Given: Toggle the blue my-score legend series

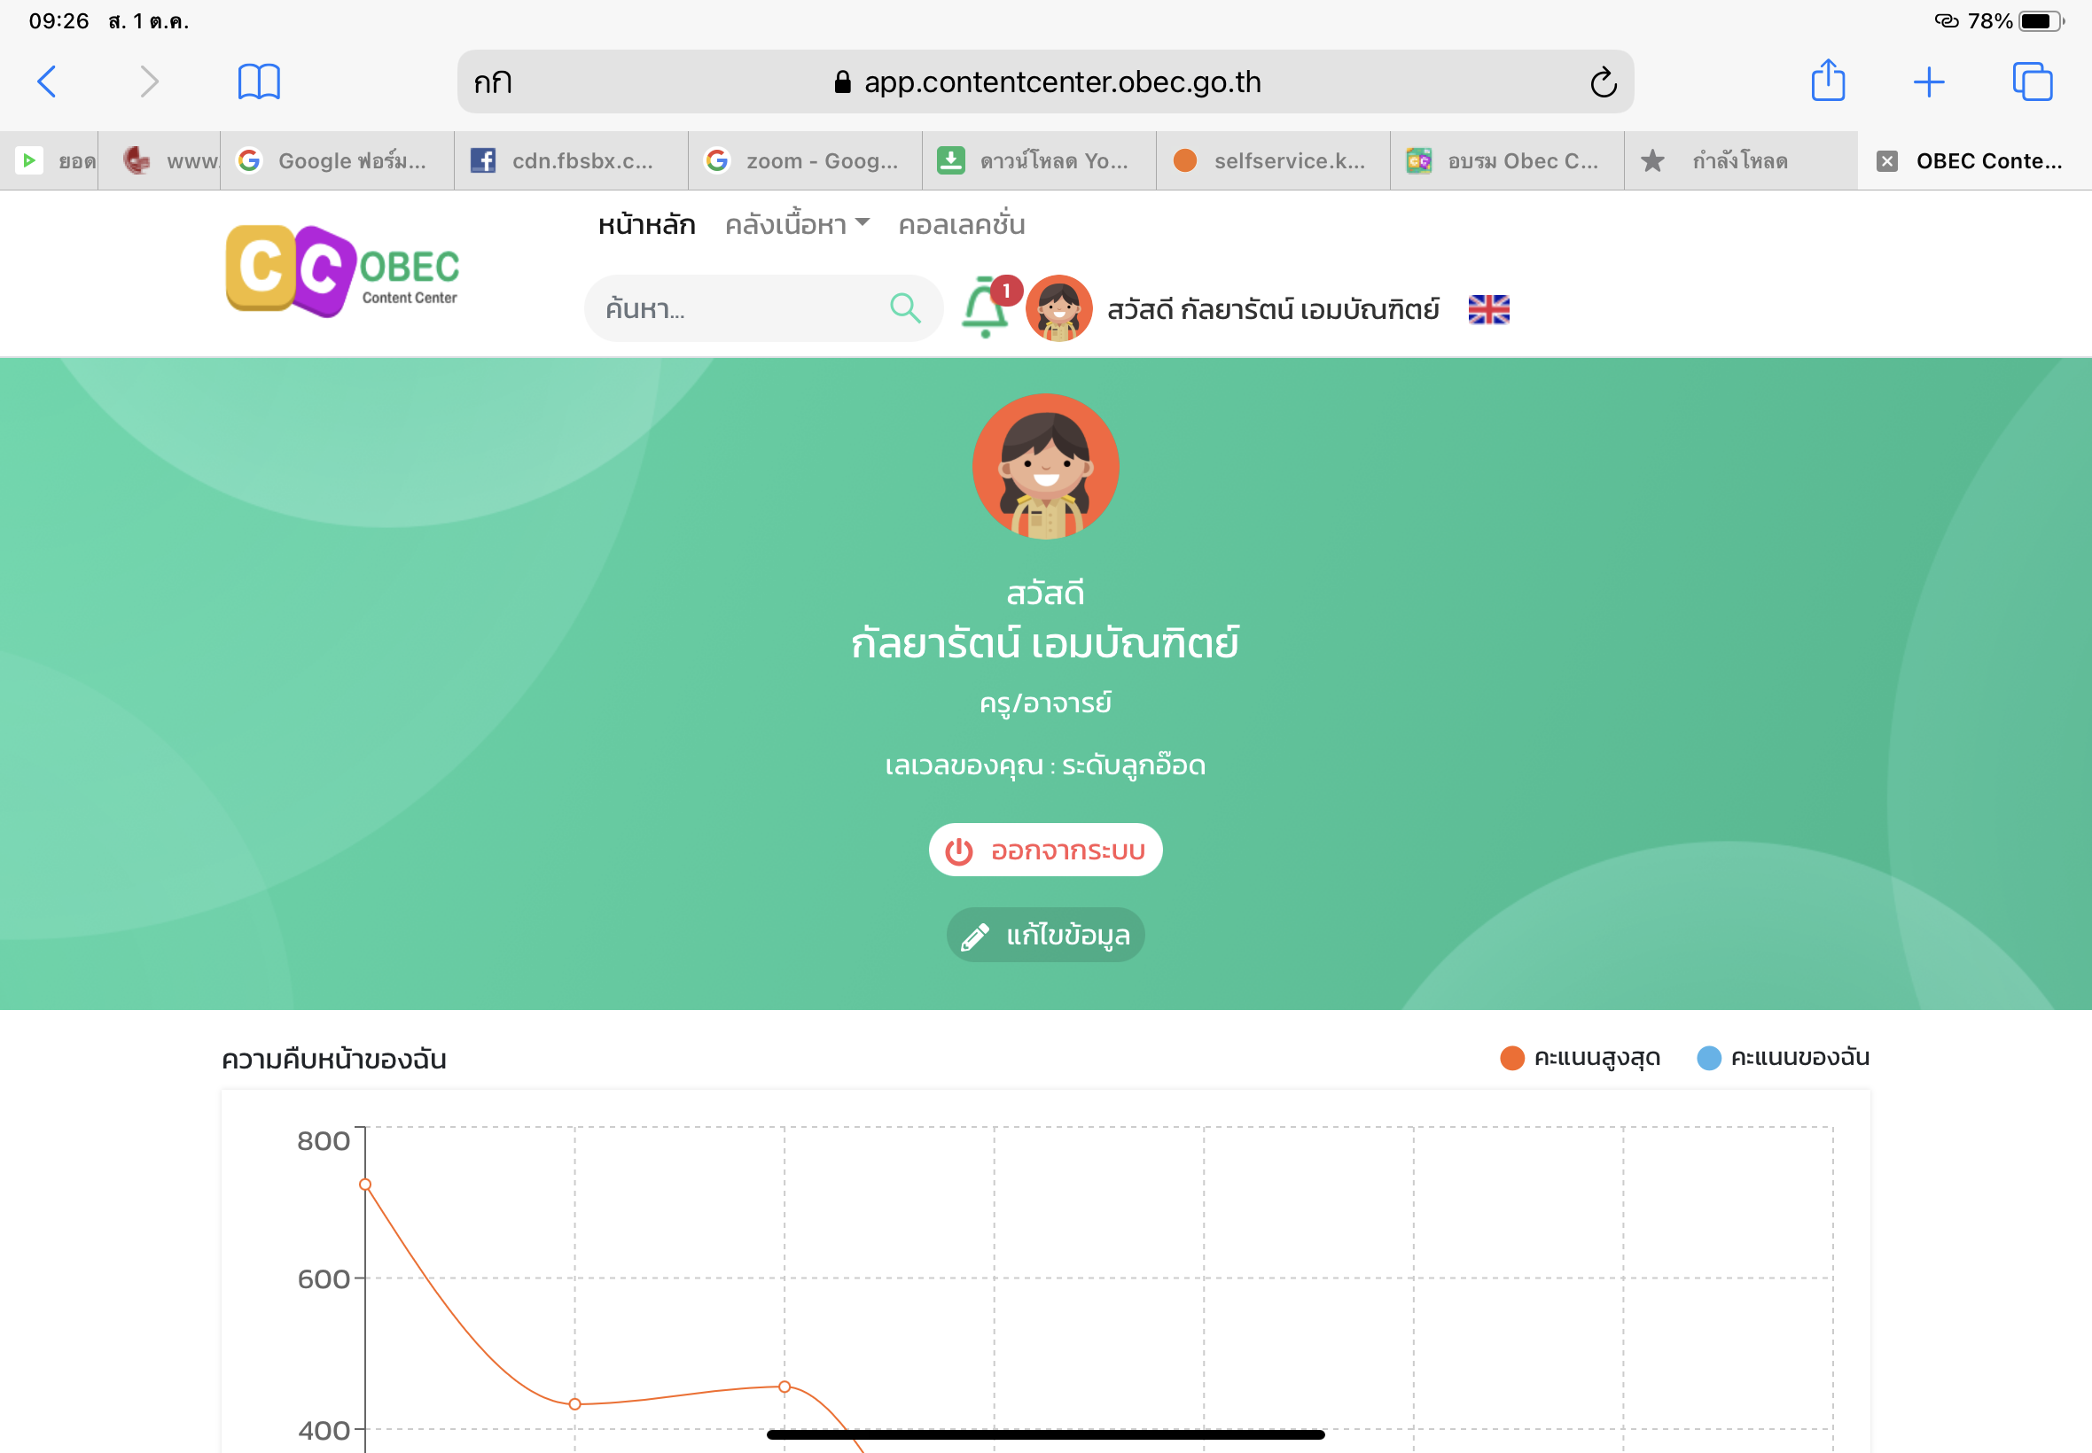Looking at the screenshot, I should [1784, 1058].
